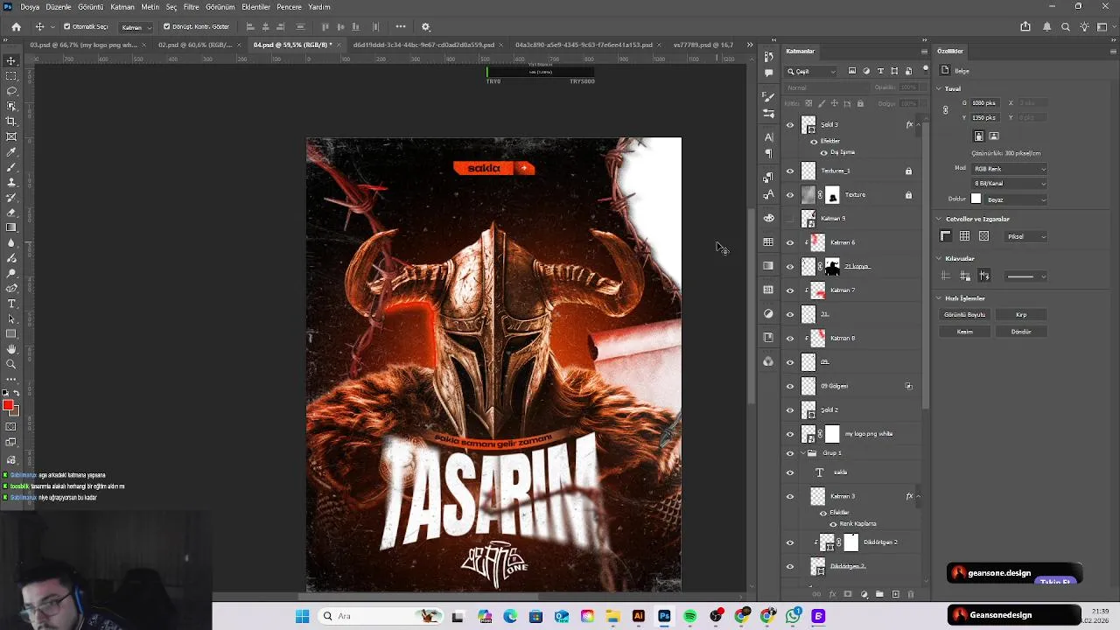
Task: Hide the Katman 7 layer
Action: coord(790,290)
